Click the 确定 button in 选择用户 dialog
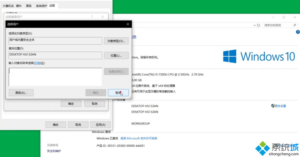 click(96, 93)
